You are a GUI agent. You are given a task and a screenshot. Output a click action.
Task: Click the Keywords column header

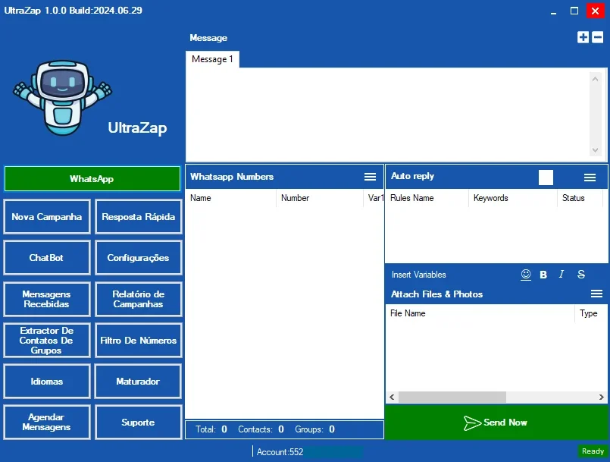tap(513, 198)
